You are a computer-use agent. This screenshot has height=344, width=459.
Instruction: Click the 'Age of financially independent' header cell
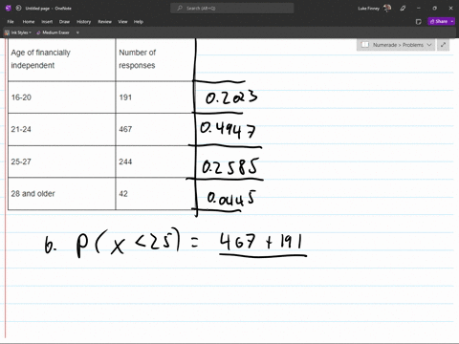(61, 59)
